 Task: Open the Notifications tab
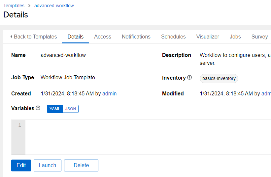(x=136, y=37)
